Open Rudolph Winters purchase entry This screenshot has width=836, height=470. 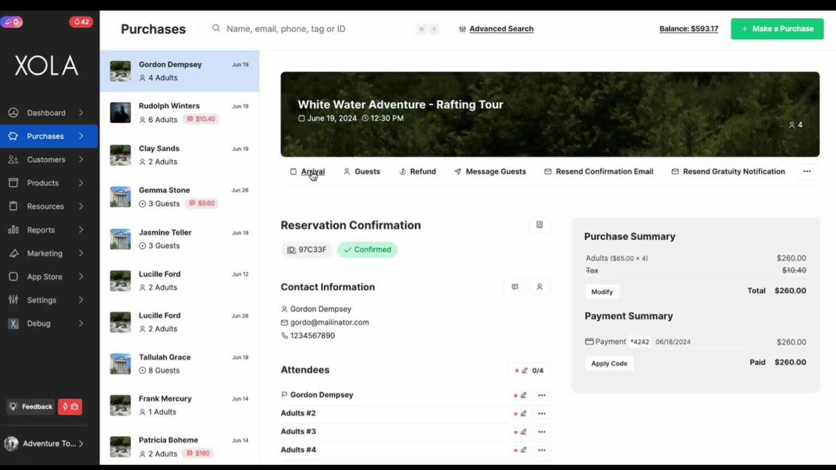point(180,113)
